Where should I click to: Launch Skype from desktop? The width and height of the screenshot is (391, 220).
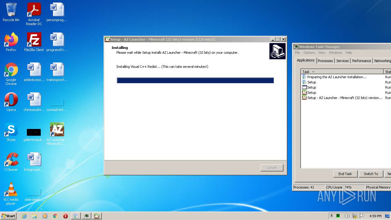click(x=11, y=132)
